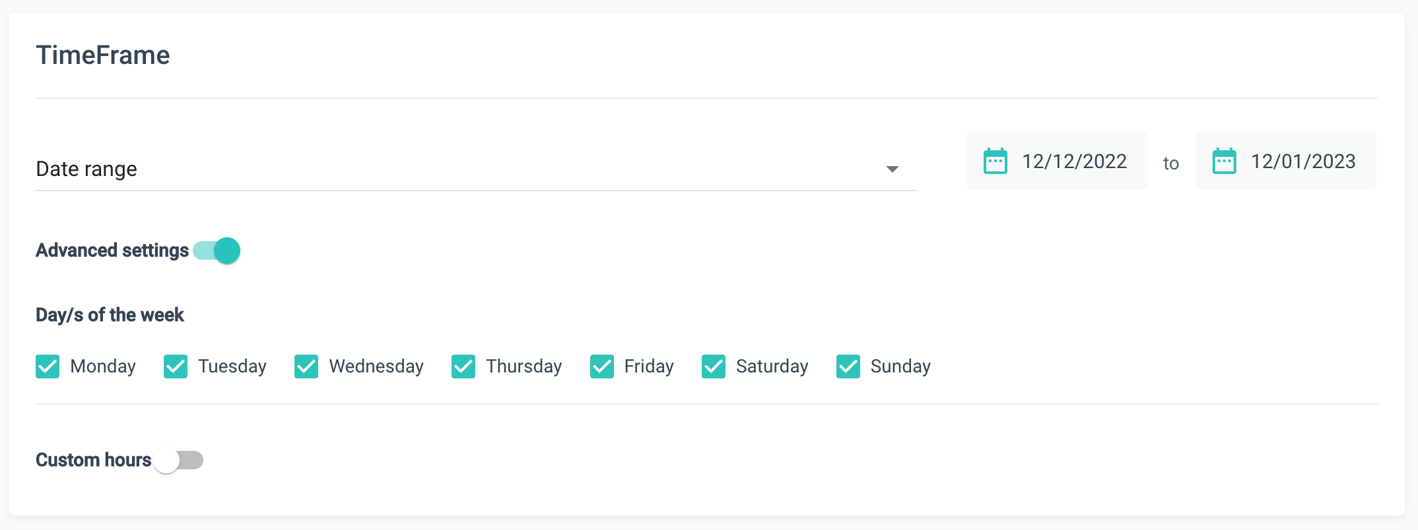Click the start date calendar icon

point(995,162)
